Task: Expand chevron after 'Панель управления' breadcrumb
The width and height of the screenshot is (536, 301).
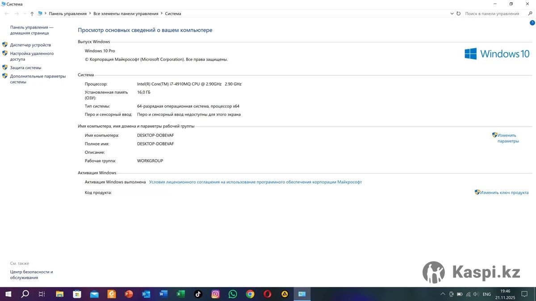Action: click(x=90, y=14)
